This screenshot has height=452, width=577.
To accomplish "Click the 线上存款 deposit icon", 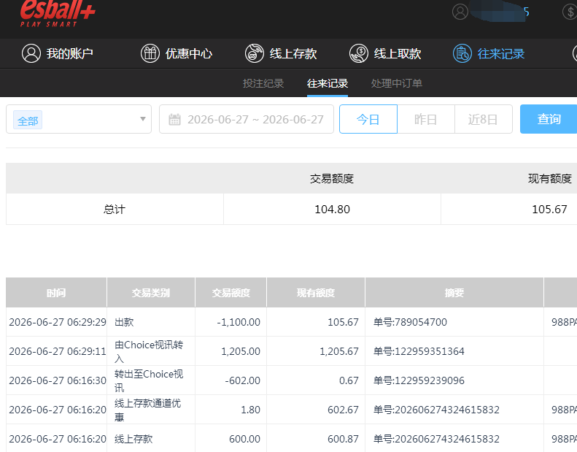I will coord(255,53).
